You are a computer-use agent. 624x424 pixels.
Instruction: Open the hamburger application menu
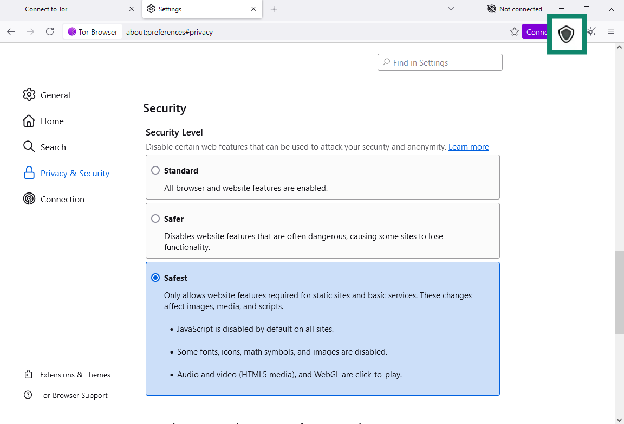click(x=611, y=31)
